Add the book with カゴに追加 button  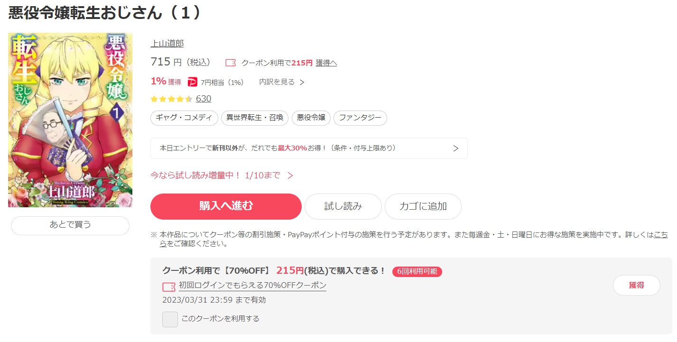(x=423, y=206)
